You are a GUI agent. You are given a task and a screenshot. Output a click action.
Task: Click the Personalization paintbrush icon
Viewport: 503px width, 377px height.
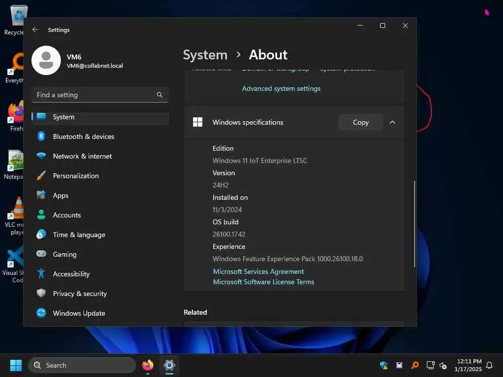click(41, 175)
